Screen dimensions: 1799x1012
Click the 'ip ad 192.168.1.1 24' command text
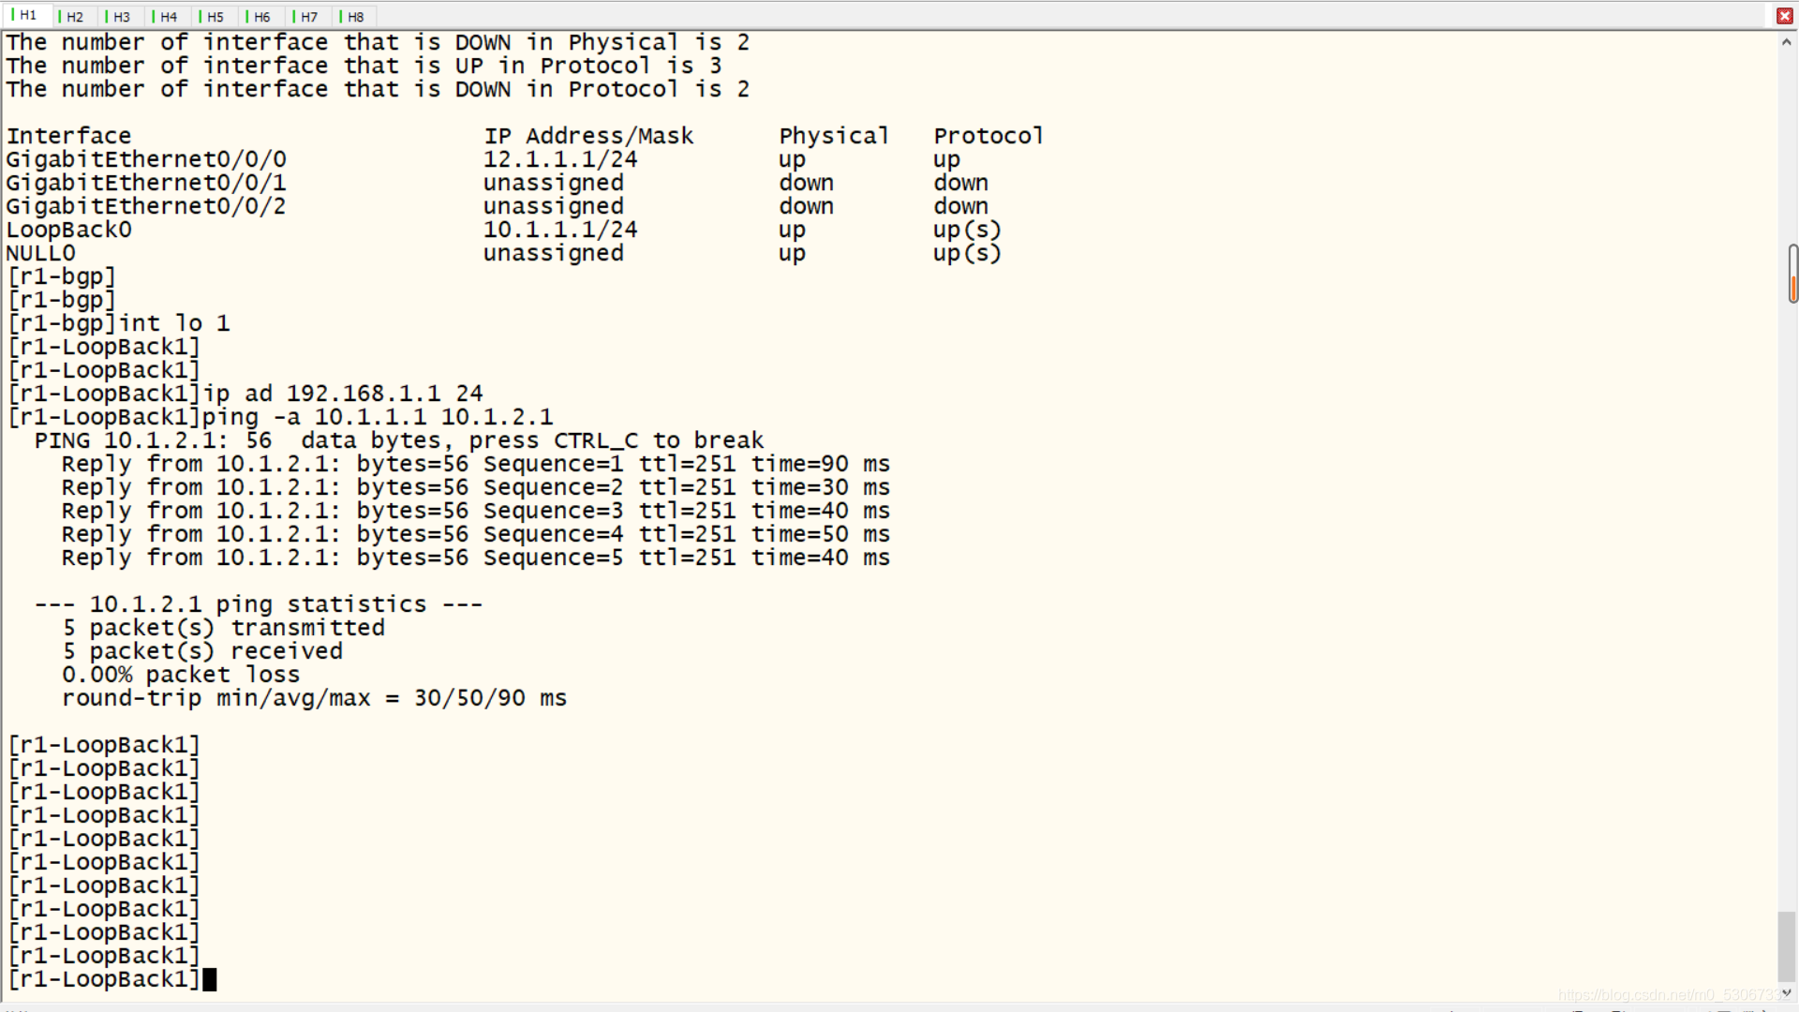click(x=343, y=394)
